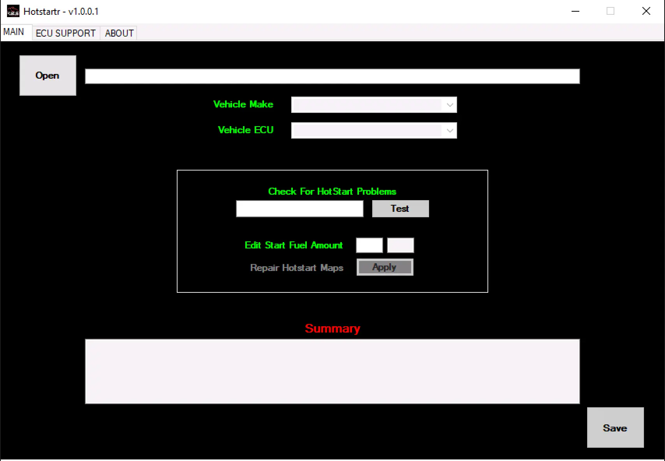The height and width of the screenshot is (461, 665).
Task: Switch to the ECU SUPPORT tab
Action: click(x=65, y=33)
